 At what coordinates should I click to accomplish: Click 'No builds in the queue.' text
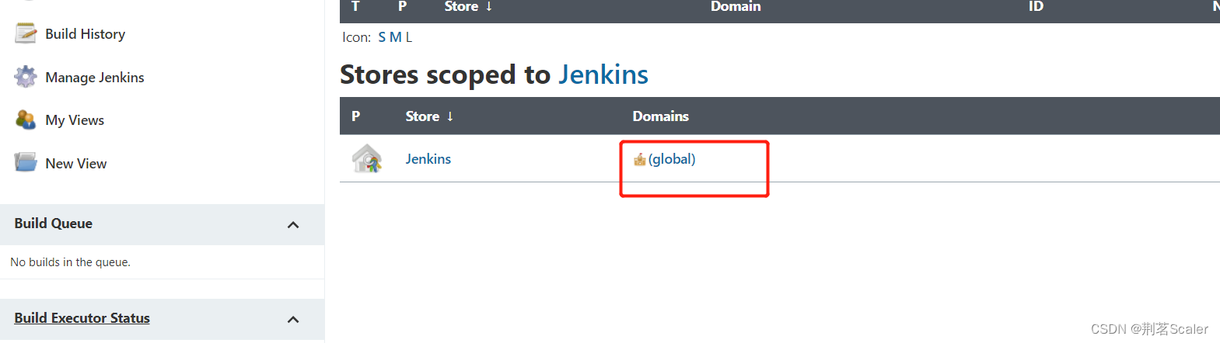point(71,262)
